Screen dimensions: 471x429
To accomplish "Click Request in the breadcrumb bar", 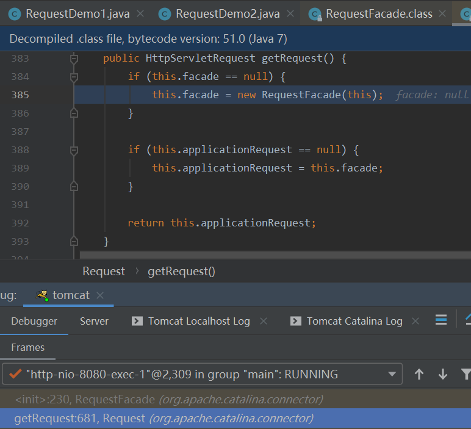I will click(104, 271).
